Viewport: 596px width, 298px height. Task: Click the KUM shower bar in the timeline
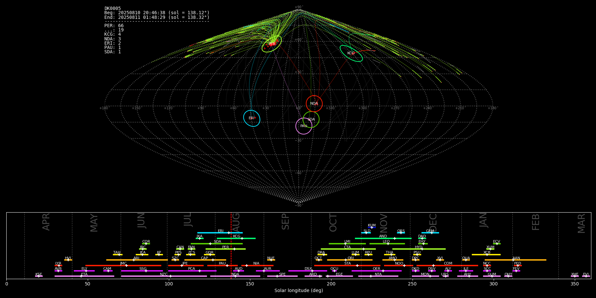[x=372, y=227]
